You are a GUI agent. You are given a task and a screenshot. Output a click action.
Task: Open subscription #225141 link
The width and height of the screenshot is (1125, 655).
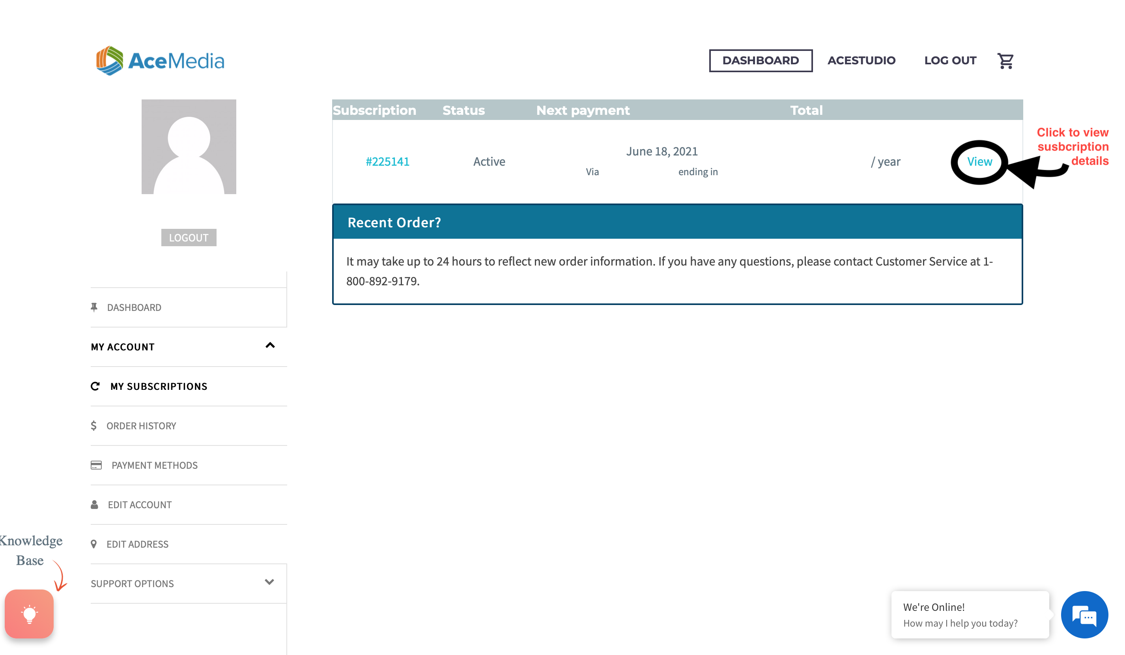pyautogui.click(x=387, y=162)
